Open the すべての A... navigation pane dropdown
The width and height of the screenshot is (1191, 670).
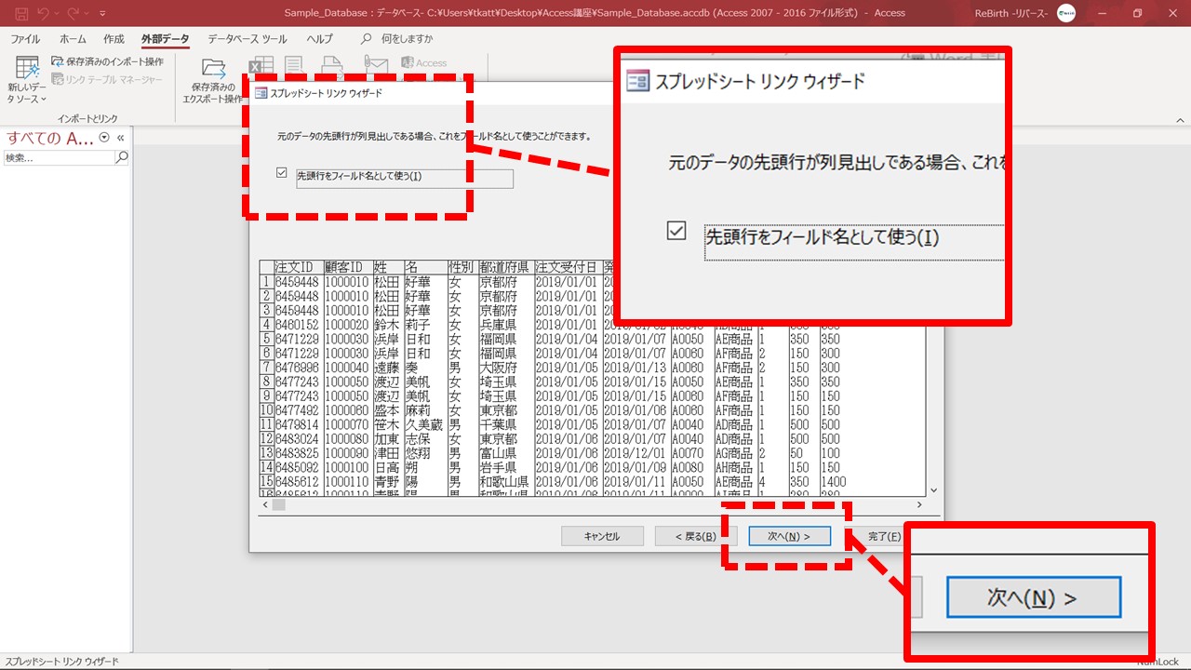pyautogui.click(x=103, y=138)
